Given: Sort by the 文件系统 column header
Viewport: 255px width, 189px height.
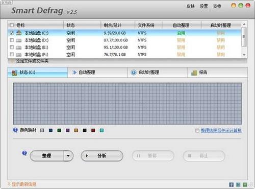Looking at the screenshot, I should coord(148,25).
